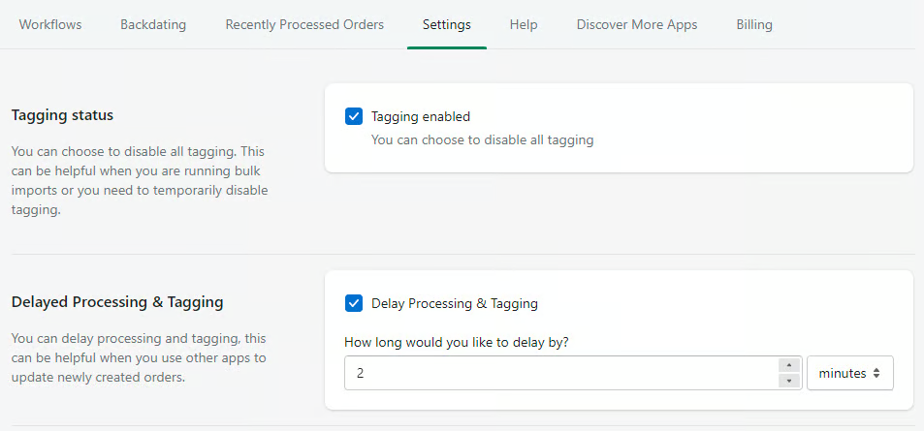This screenshot has width=924, height=431.
Task: Click the select arrows icon beside minutes
Action: coord(876,373)
